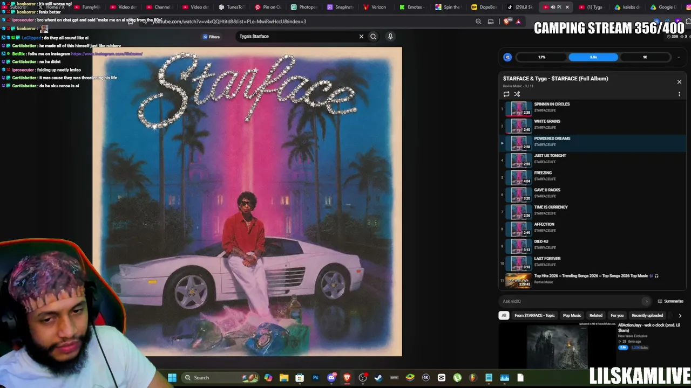The height and width of the screenshot is (388, 691).
Task: Expand the vidIQ stats chevron
Action: (679, 57)
